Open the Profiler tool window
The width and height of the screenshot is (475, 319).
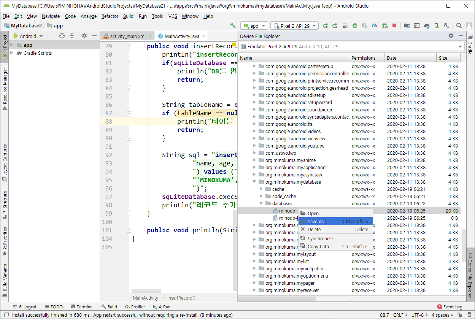point(135,306)
